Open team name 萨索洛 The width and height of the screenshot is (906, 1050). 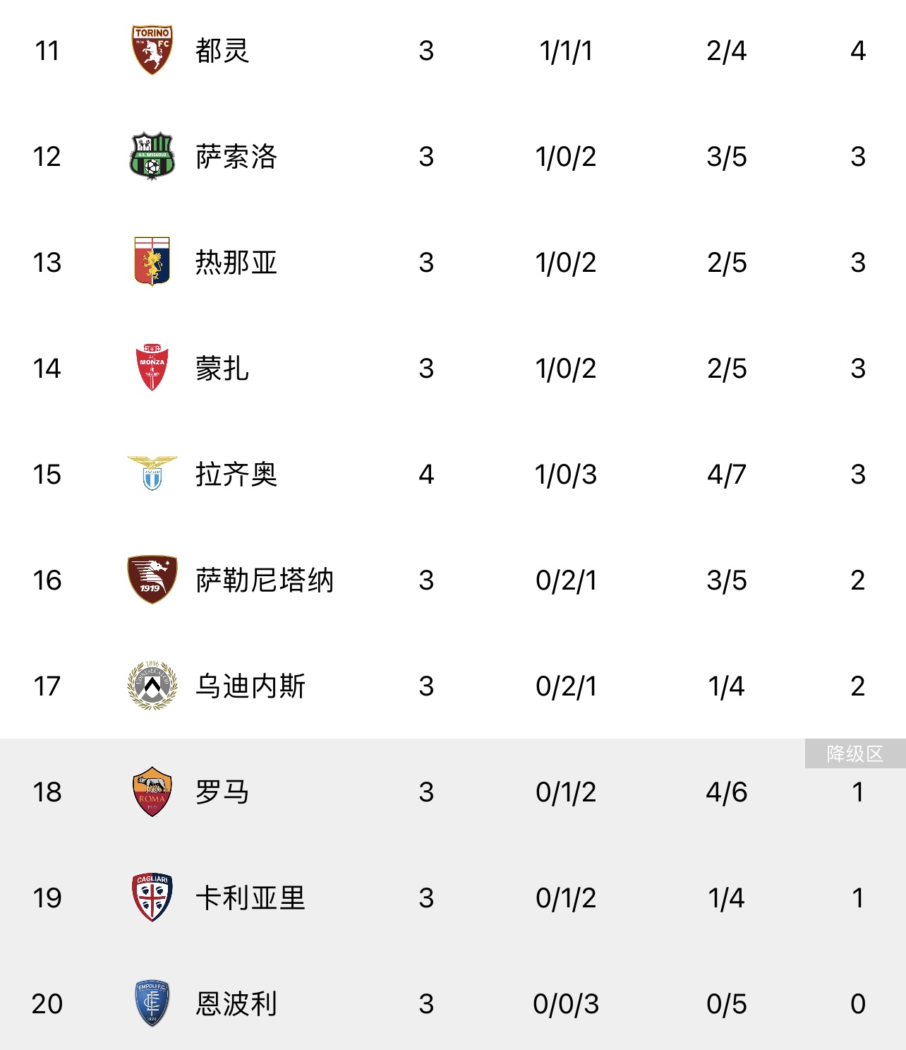pos(236,157)
